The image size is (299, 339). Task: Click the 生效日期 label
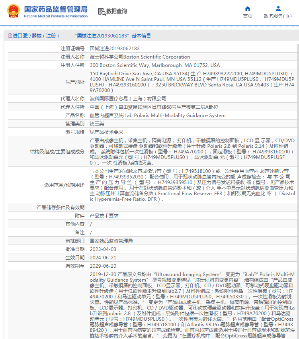tap(75, 258)
